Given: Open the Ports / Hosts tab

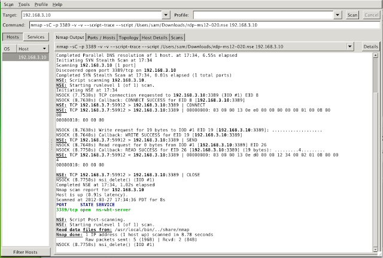Looking at the screenshot, I should point(101,38).
